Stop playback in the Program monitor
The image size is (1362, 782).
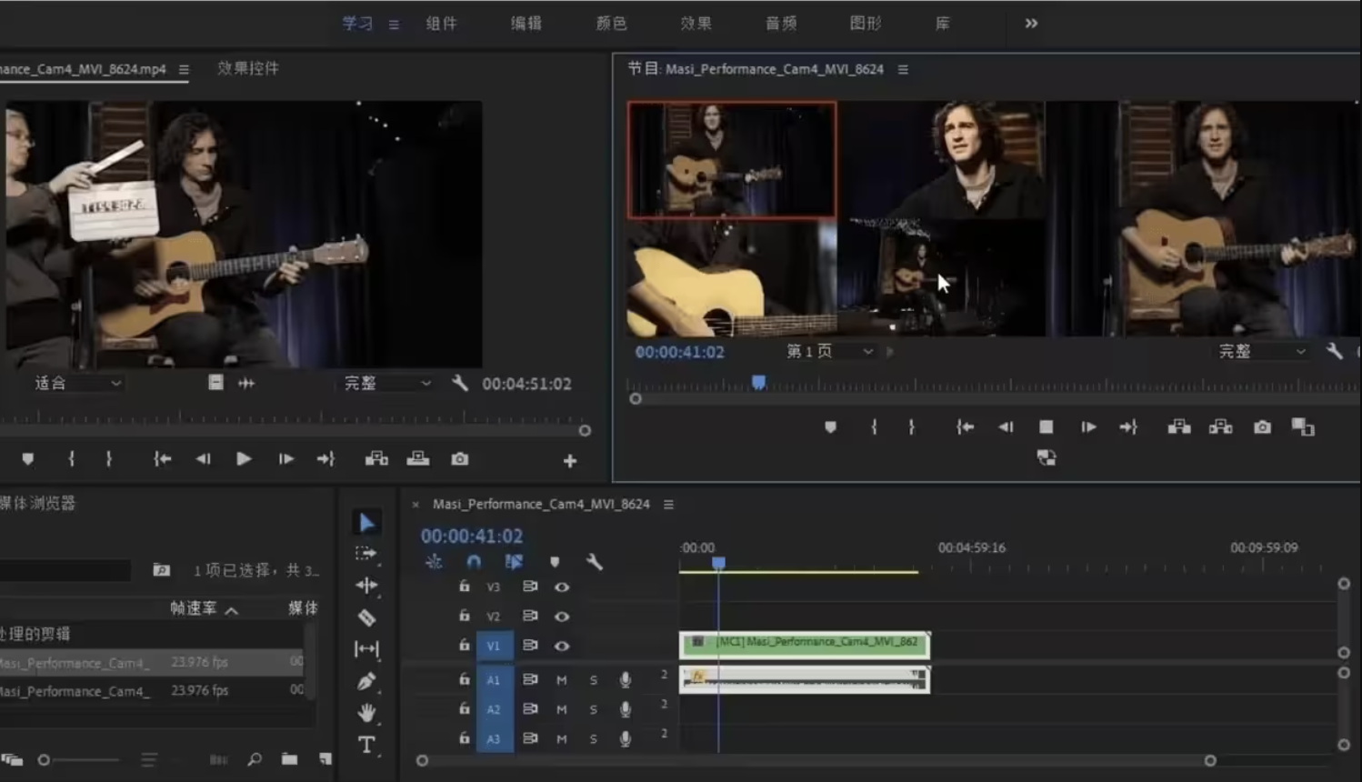click(1047, 427)
